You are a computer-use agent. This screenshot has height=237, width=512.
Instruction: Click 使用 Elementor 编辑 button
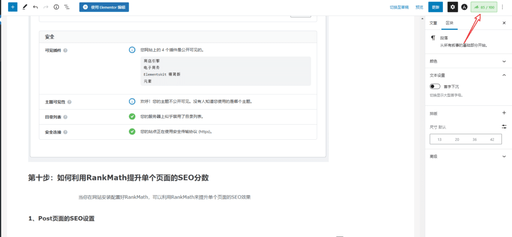(104, 7)
